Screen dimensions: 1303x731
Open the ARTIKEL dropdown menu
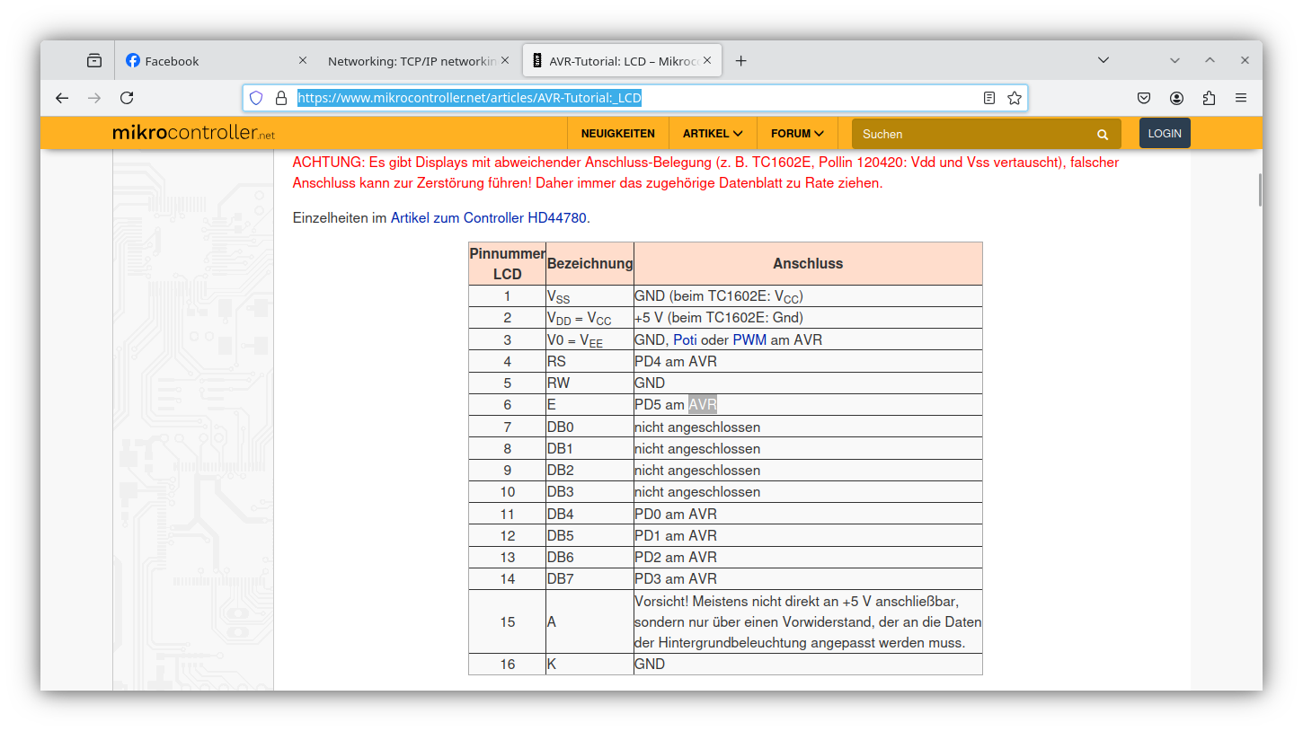coord(712,132)
